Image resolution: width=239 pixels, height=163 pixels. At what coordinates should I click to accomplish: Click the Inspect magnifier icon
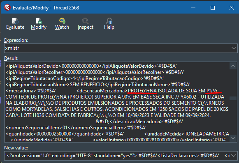click(86, 21)
